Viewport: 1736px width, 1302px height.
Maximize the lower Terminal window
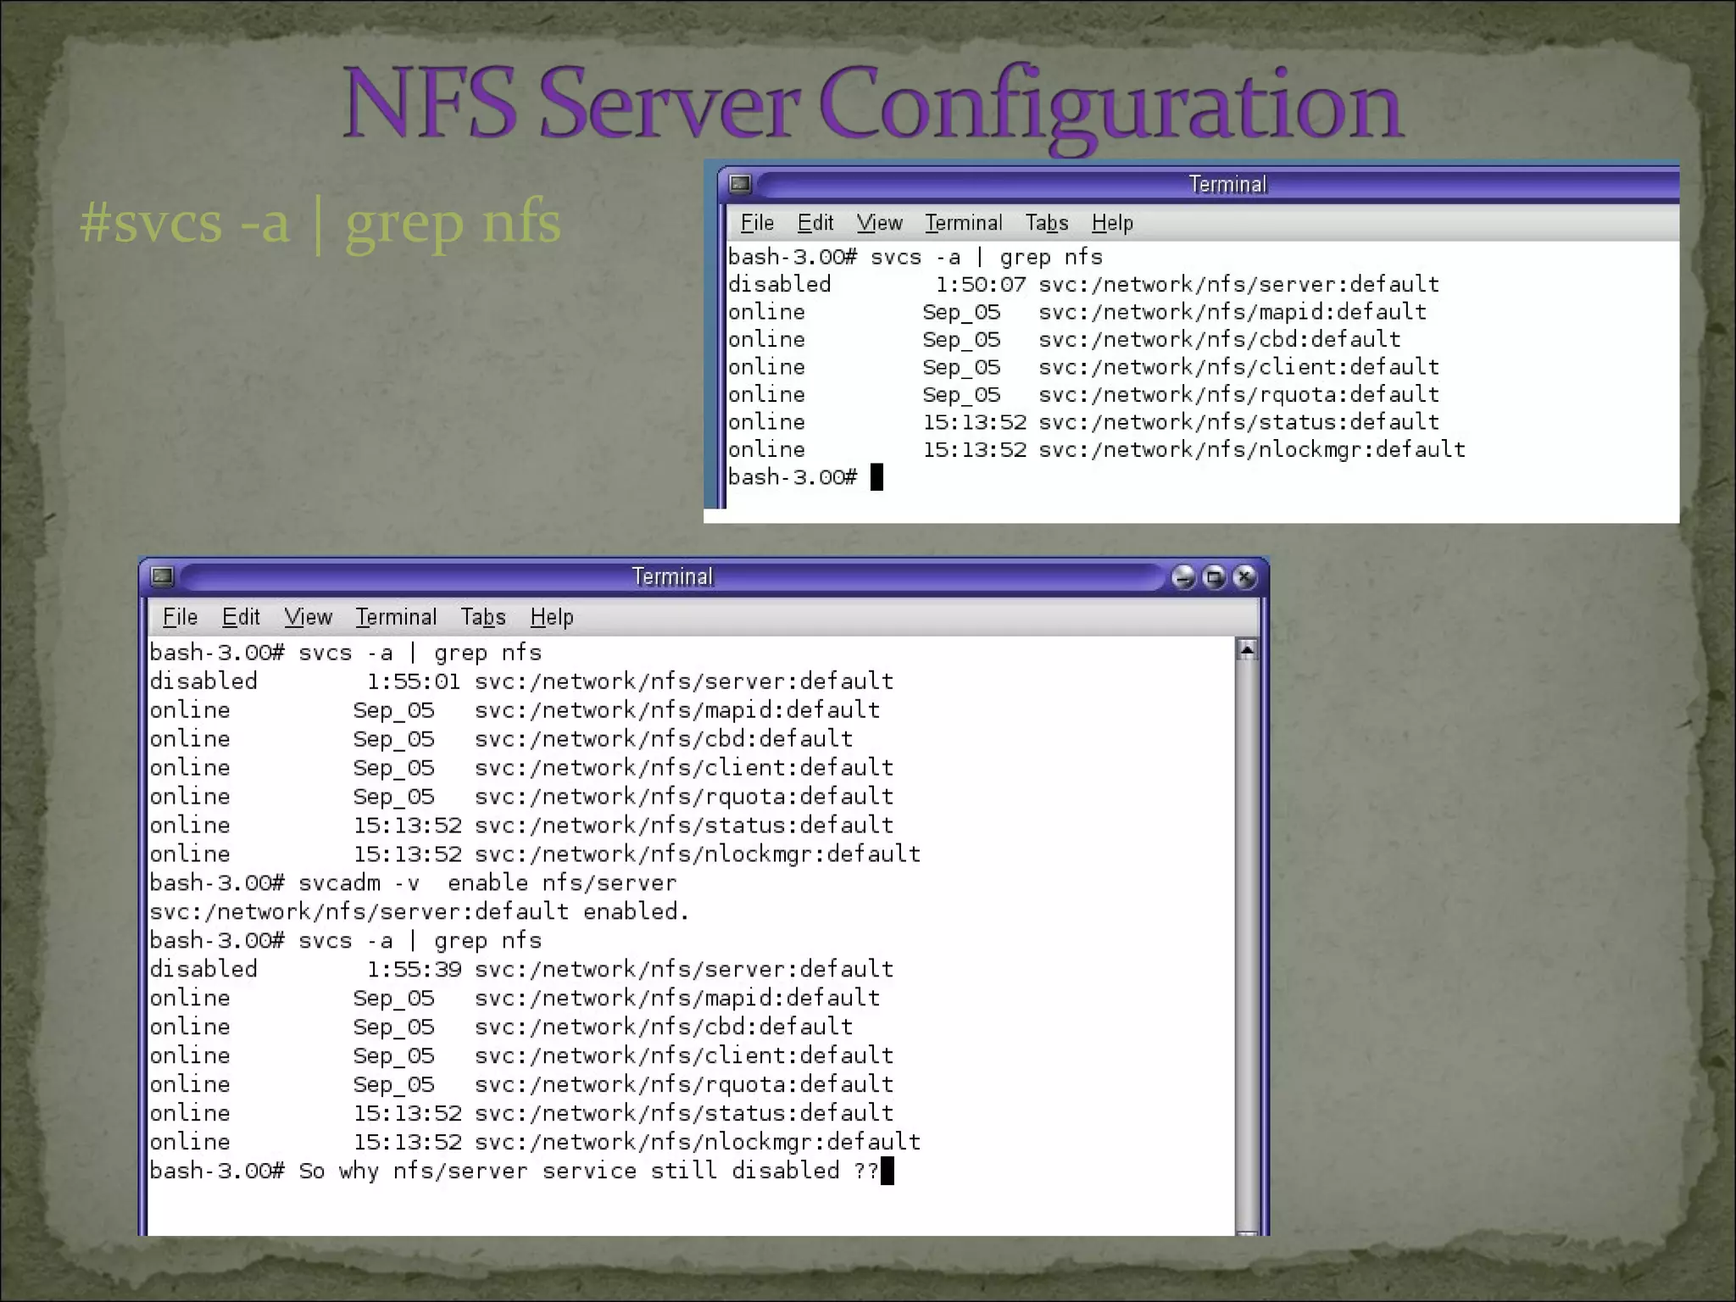[x=1214, y=577]
